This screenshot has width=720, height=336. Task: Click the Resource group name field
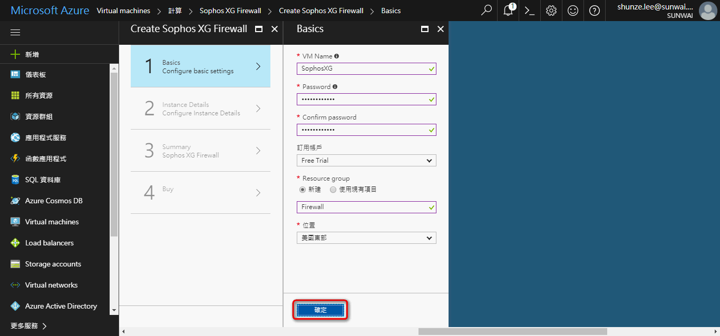pos(366,207)
